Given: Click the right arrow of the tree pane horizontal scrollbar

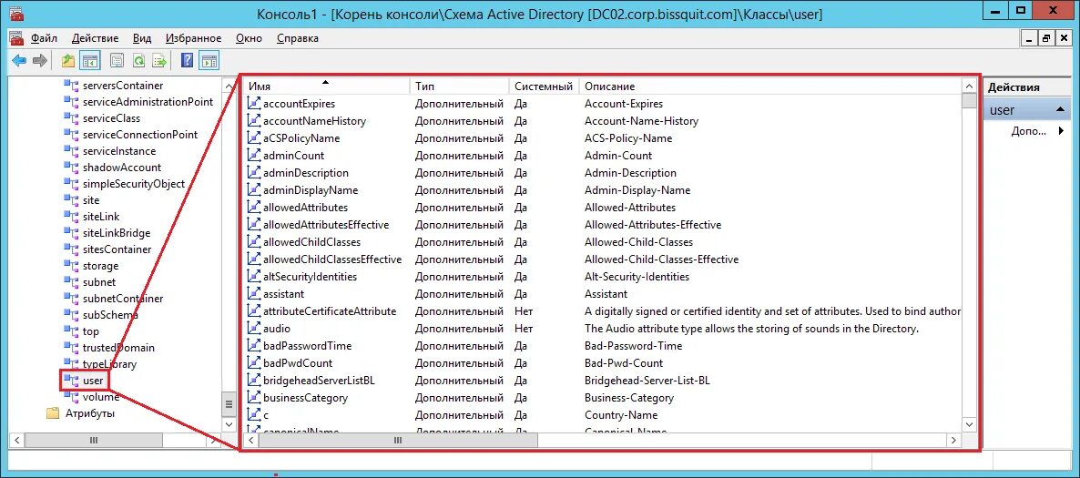Looking at the screenshot, I should 213,440.
